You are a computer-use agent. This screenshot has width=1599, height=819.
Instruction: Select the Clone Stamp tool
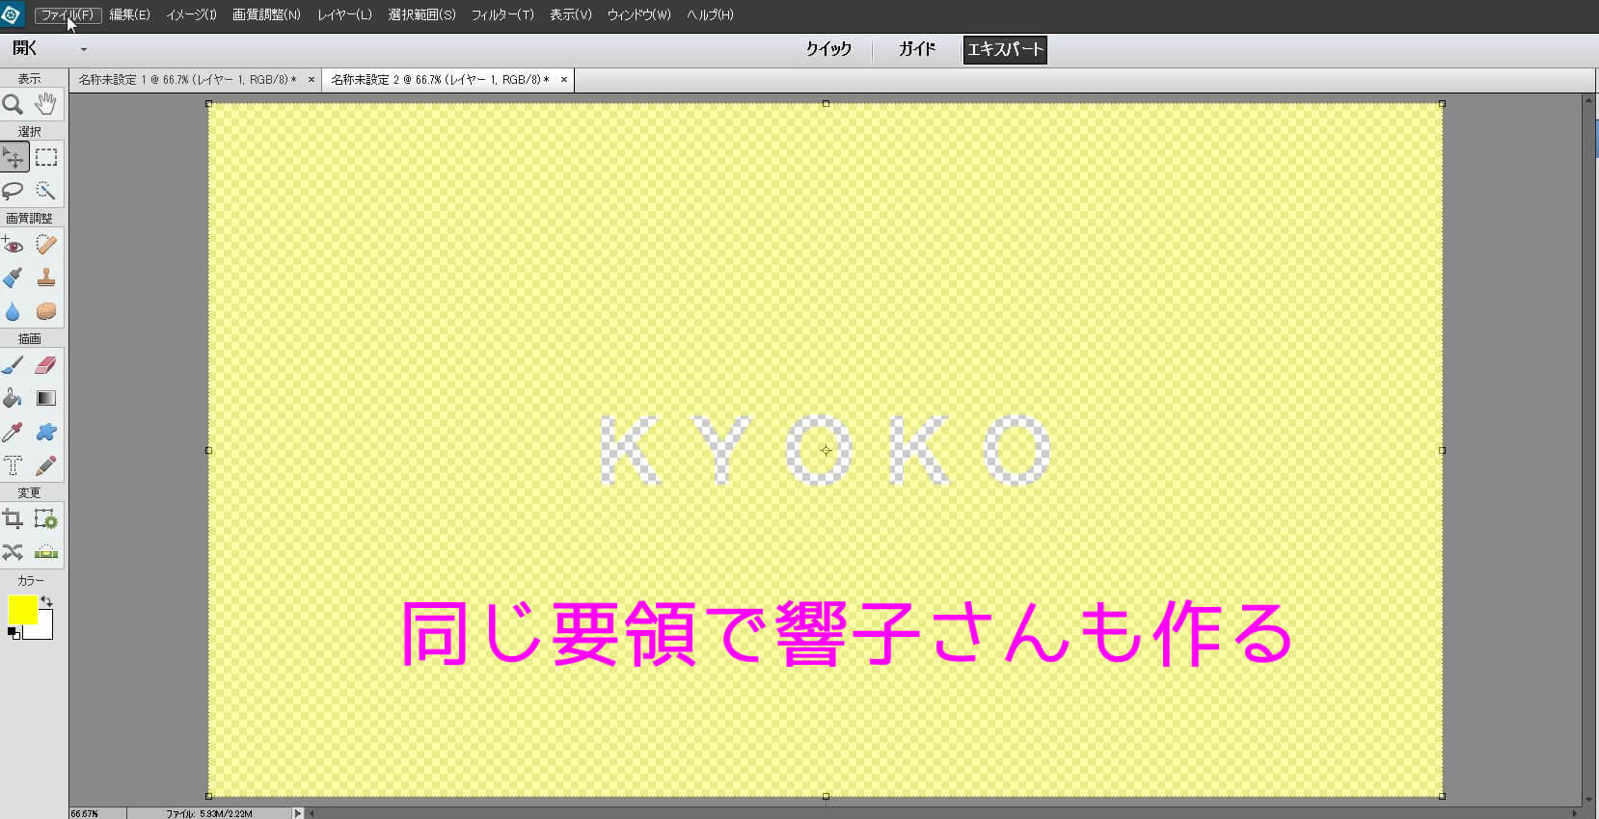(x=46, y=278)
